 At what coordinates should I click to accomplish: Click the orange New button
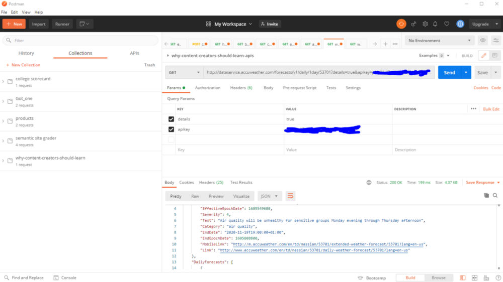14,24
